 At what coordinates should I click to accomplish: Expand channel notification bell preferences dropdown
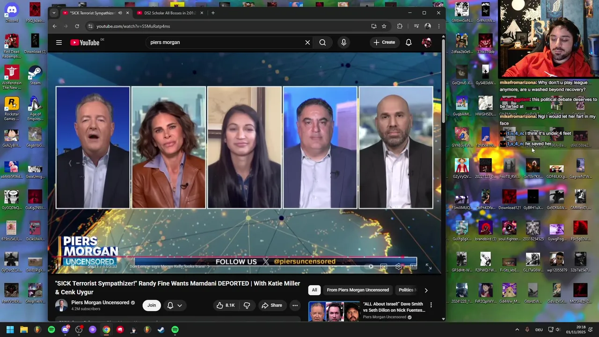(175, 305)
